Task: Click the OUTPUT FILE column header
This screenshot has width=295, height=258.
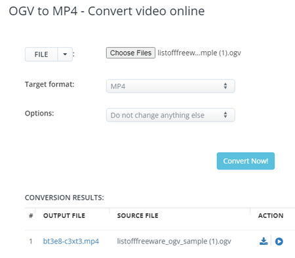Action: 64,215
